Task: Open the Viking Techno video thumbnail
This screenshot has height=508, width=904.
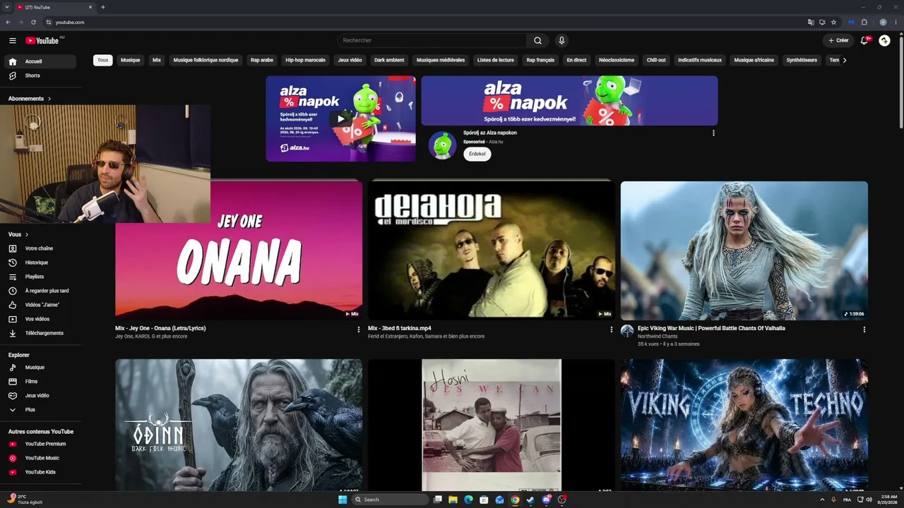Action: (744, 425)
